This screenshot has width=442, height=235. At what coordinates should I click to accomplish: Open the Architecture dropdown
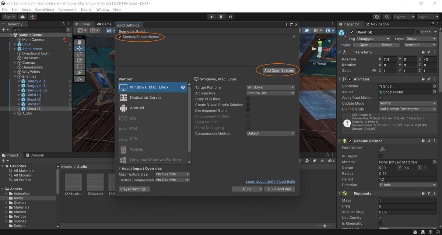[x=271, y=93]
